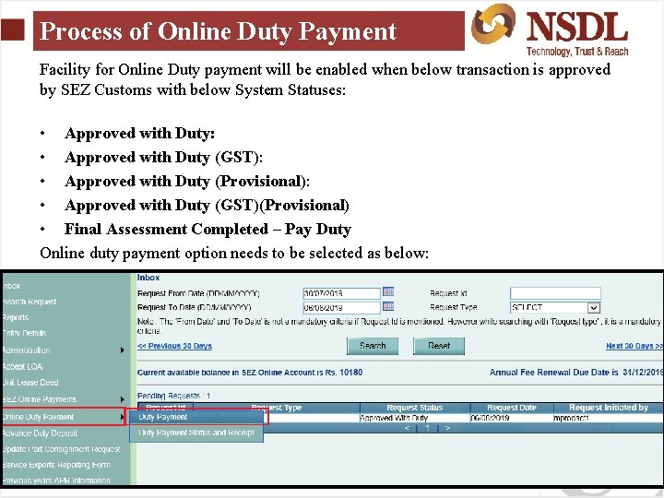The width and height of the screenshot is (664, 498).
Task: Click the Reset button
Action: pyautogui.click(x=439, y=346)
